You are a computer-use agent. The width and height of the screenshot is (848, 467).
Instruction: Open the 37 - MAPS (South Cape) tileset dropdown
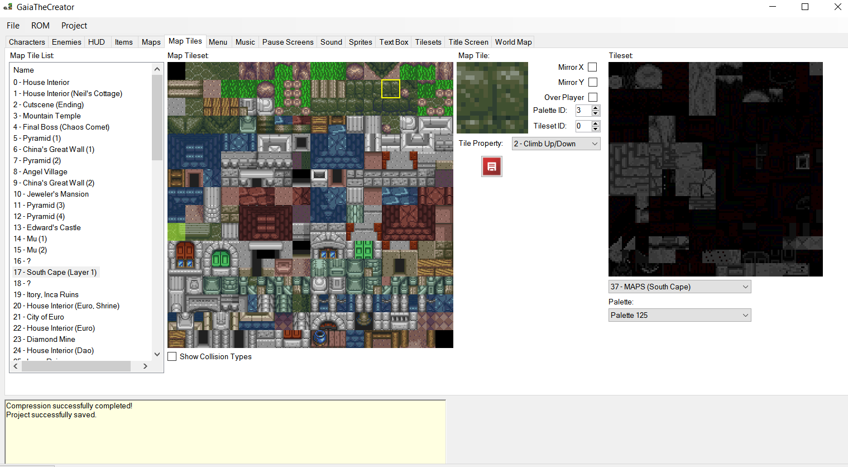(x=679, y=286)
